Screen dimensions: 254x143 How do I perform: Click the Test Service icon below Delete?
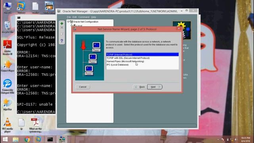pos(62,34)
